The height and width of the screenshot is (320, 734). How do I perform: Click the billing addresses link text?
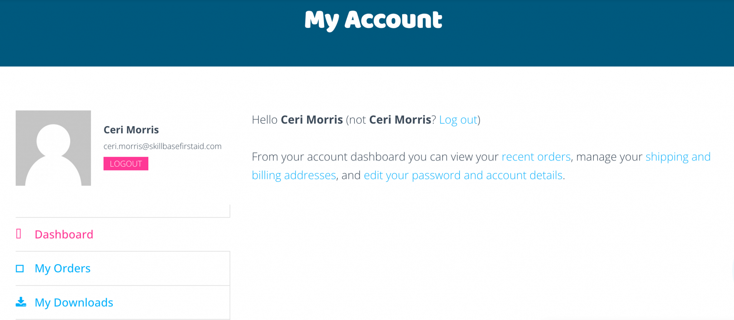(294, 175)
